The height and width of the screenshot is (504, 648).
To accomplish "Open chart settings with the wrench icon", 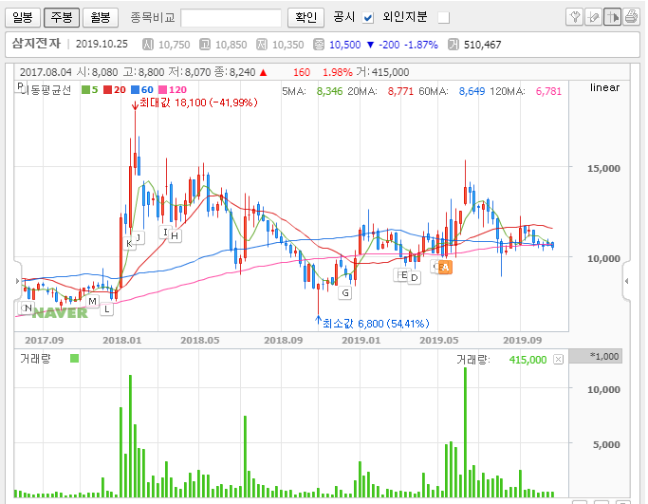I will [574, 17].
